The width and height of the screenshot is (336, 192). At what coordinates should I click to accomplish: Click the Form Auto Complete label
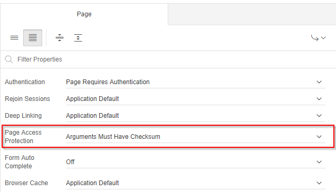(x=20, y=162)
